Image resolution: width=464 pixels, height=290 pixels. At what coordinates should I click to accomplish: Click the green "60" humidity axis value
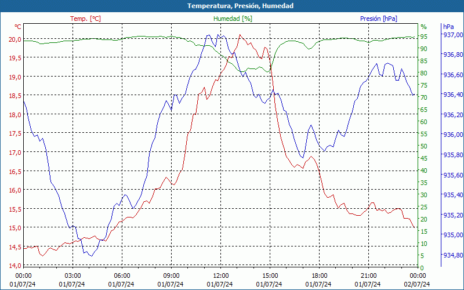tap(424, 122)
